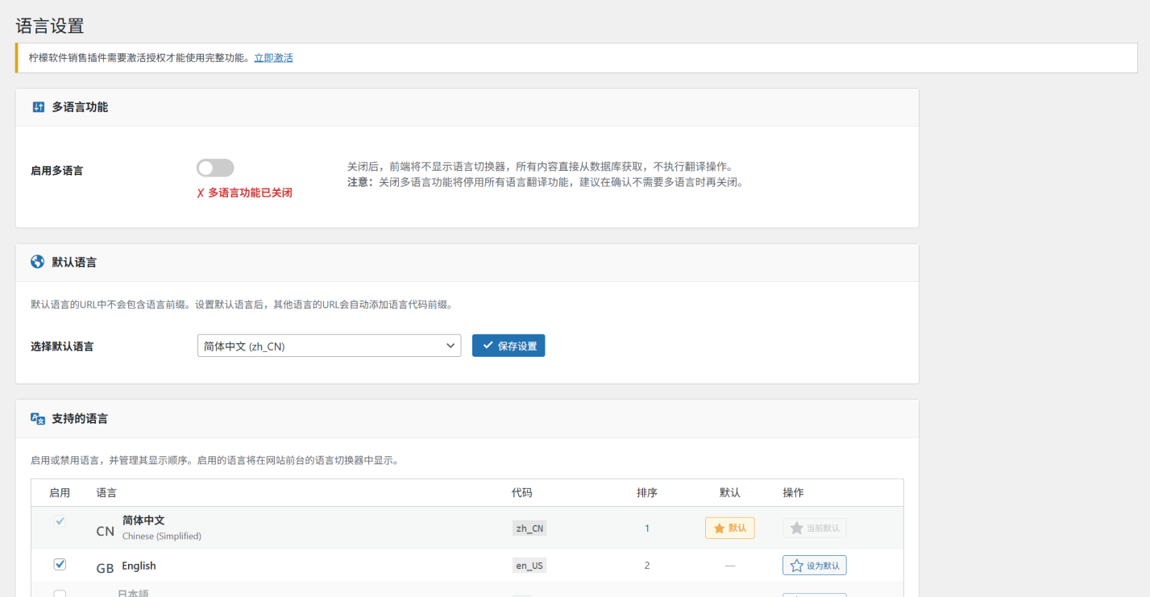Click the multilingual feature section icon
This screenshot has width=1150, height=597.
coord(38,107)
